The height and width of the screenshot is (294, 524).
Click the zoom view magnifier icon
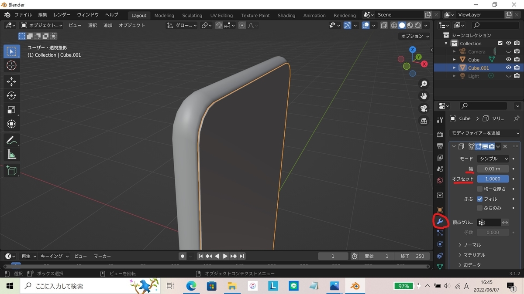[424, 84]
